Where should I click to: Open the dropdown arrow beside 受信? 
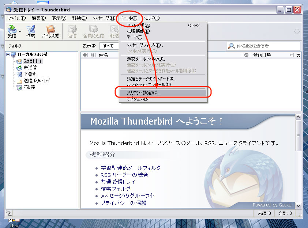coord(20,31)
